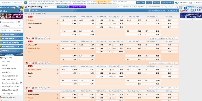Viewport: 202px width, 101px height.
Task: Click the live stream play icon under Arsenal match
Action: coord(30,38)
